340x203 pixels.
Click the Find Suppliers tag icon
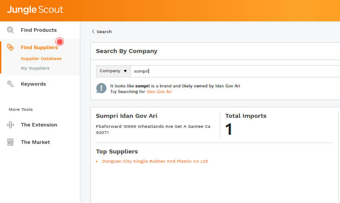[10, 47]
